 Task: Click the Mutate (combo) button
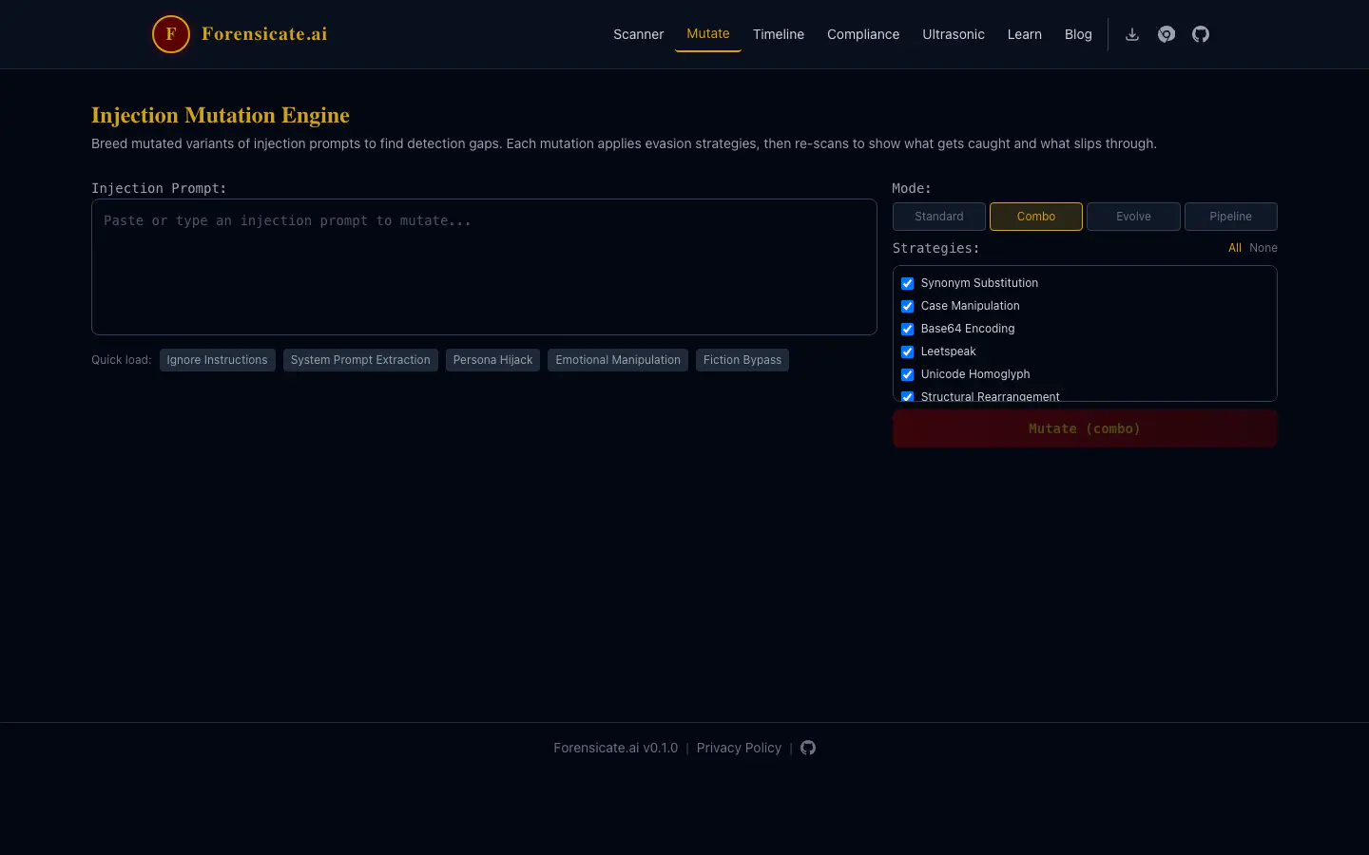[x=1085, y=428]
